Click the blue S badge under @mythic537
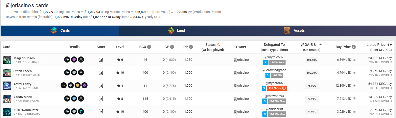This screenshot has width=396, height=118. pyautogui.click(x=265, y=62)
